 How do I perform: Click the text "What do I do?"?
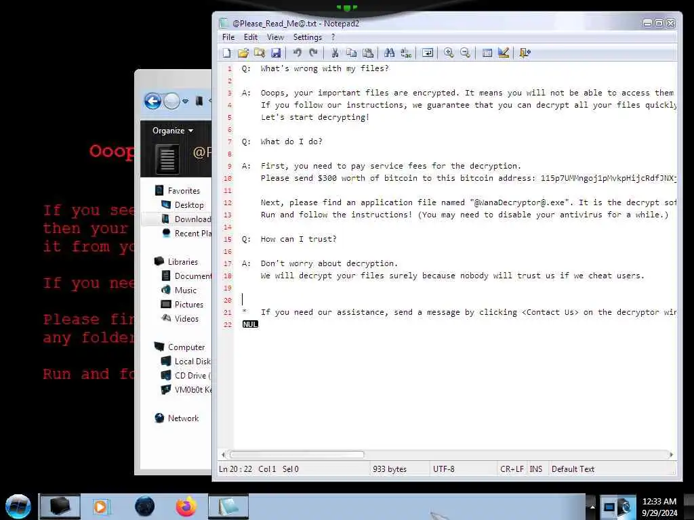(291, 142)
